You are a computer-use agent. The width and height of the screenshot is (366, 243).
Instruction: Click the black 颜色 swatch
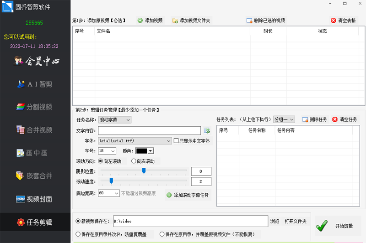point(142,151)
